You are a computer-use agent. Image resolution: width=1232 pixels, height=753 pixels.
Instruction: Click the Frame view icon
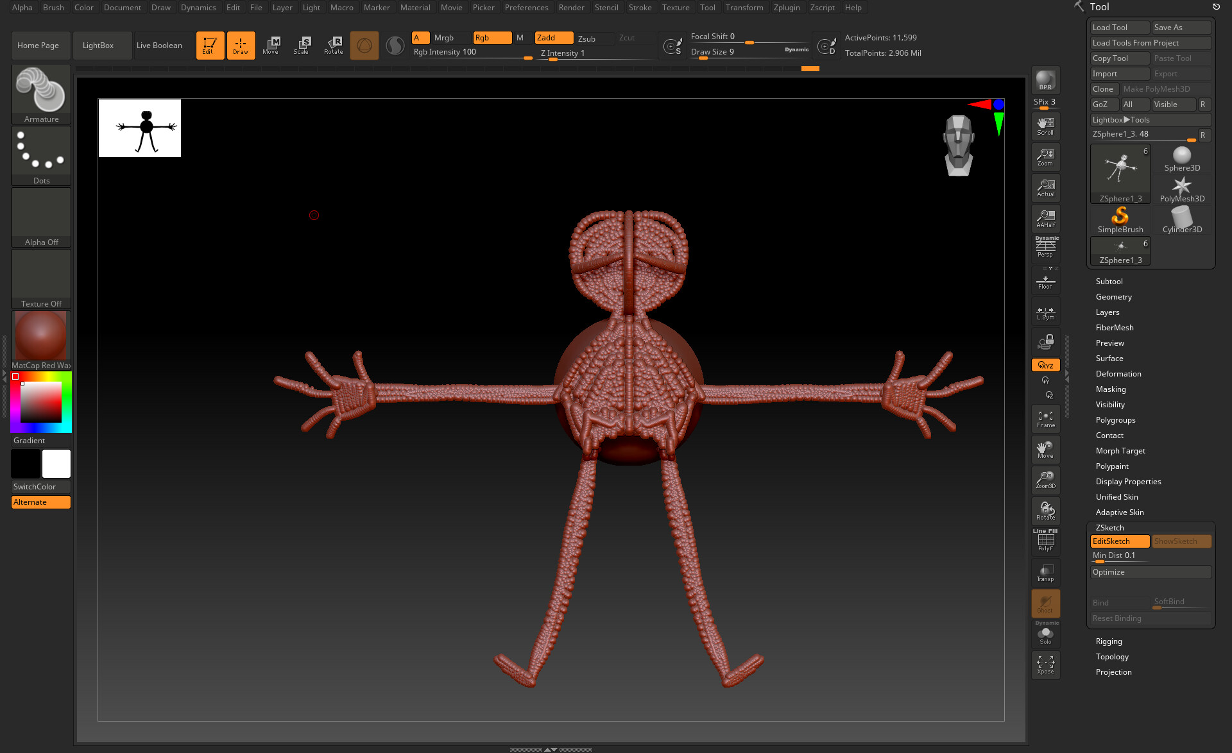(x=1045, y=419)
